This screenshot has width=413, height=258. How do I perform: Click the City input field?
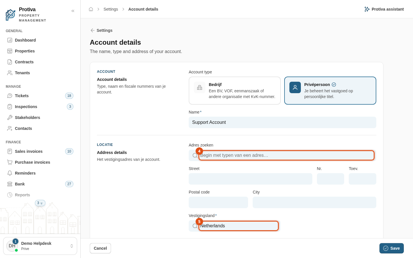(x=314, y=202)
